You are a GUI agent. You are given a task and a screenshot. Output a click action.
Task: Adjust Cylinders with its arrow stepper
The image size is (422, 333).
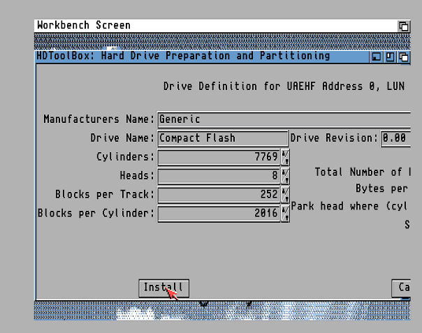(x=285, y=157)
